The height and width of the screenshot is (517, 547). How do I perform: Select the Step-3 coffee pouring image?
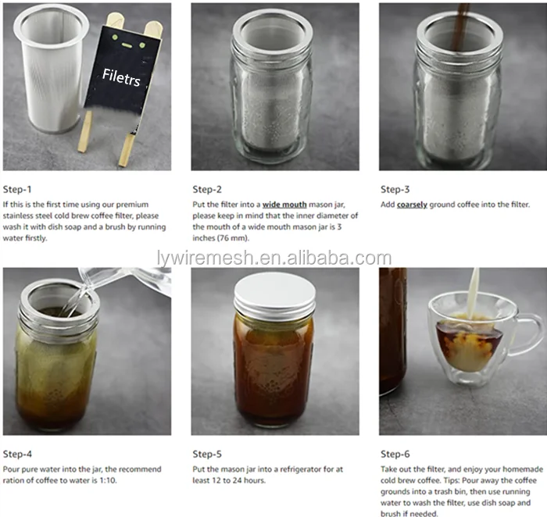click(463, 87)
